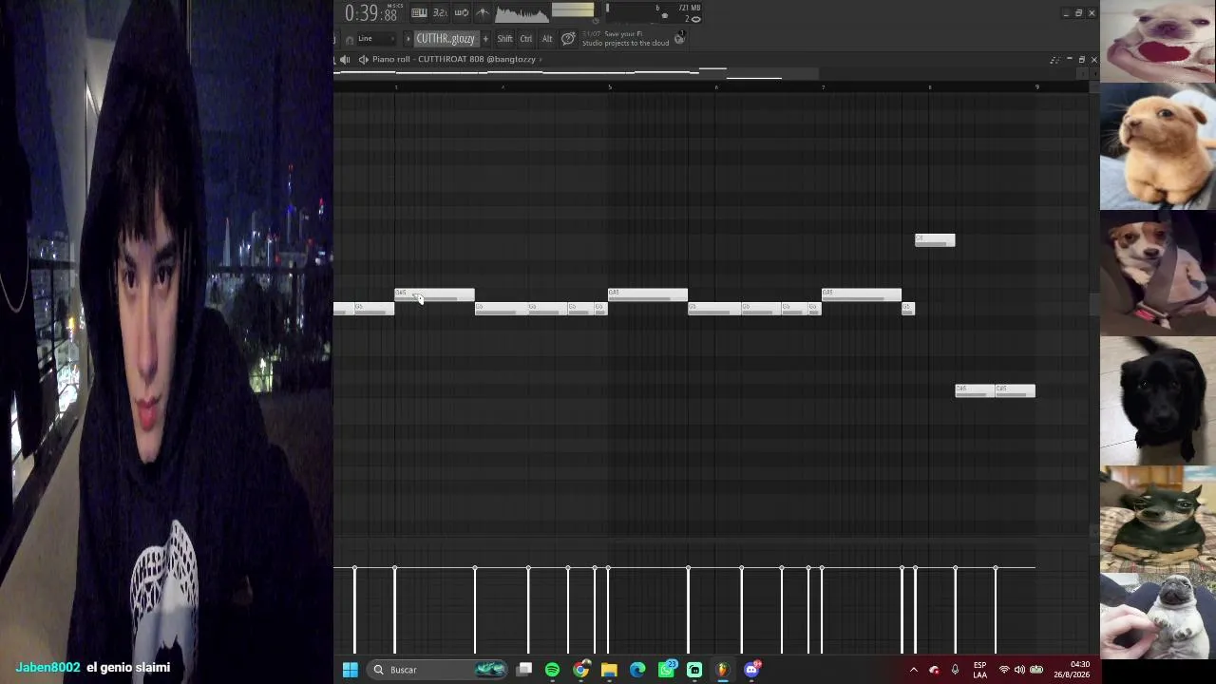
Task: Toggle the Shift modifier button
Action: (x=504, y=39)
